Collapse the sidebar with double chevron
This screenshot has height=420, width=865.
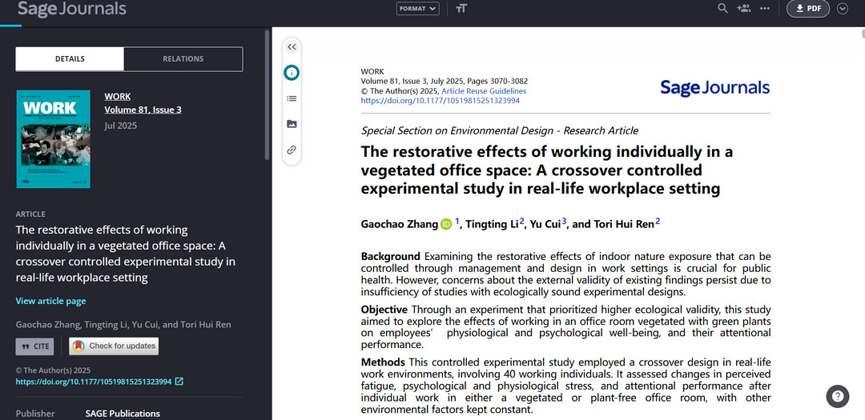point(292,47)
